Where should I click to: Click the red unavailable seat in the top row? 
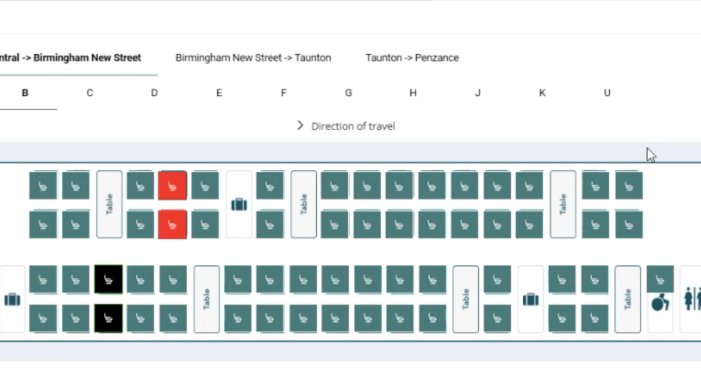[x=172, y=185]
